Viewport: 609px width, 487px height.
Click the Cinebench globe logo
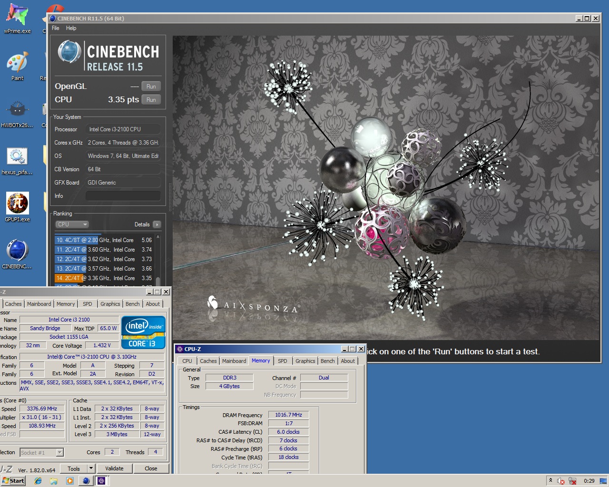click(69, 52)
